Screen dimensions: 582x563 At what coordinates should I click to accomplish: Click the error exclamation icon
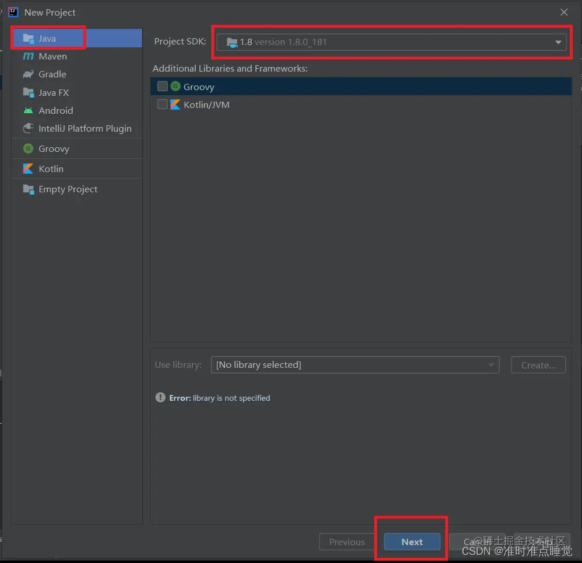click(161, 397)
